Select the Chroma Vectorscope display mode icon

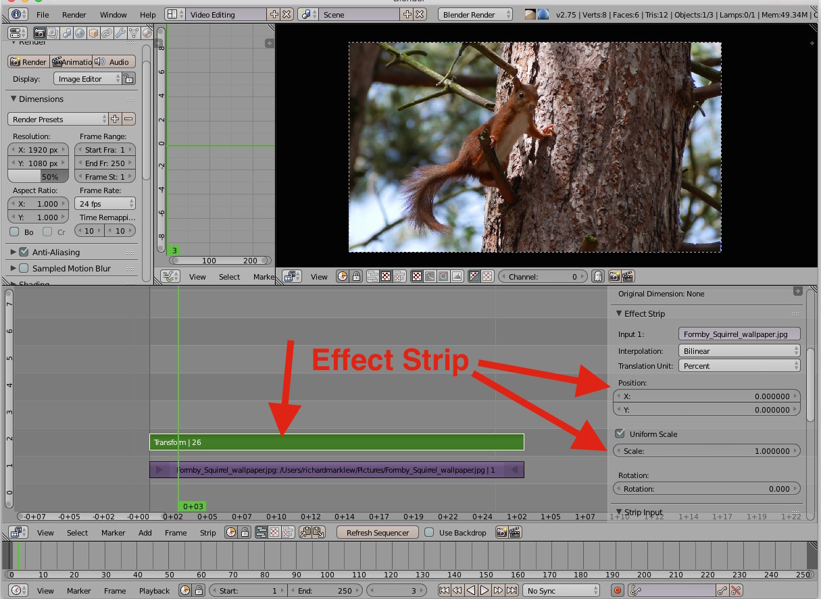[x=443, y=276]
